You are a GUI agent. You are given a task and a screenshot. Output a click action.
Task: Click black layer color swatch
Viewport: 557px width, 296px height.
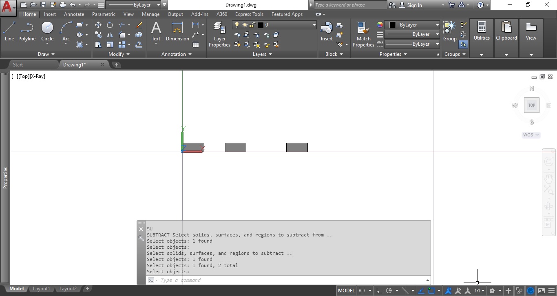click(x=261, y=25)
